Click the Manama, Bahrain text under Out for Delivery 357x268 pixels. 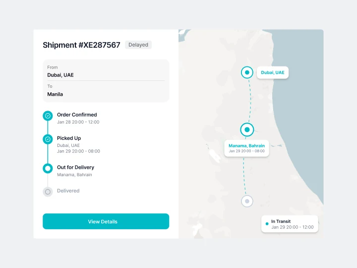pos(74,175)
